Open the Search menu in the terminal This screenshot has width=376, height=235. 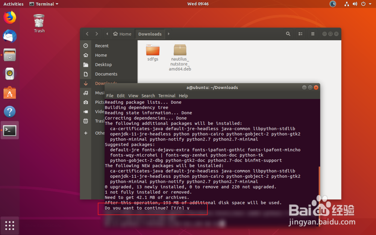148,96
